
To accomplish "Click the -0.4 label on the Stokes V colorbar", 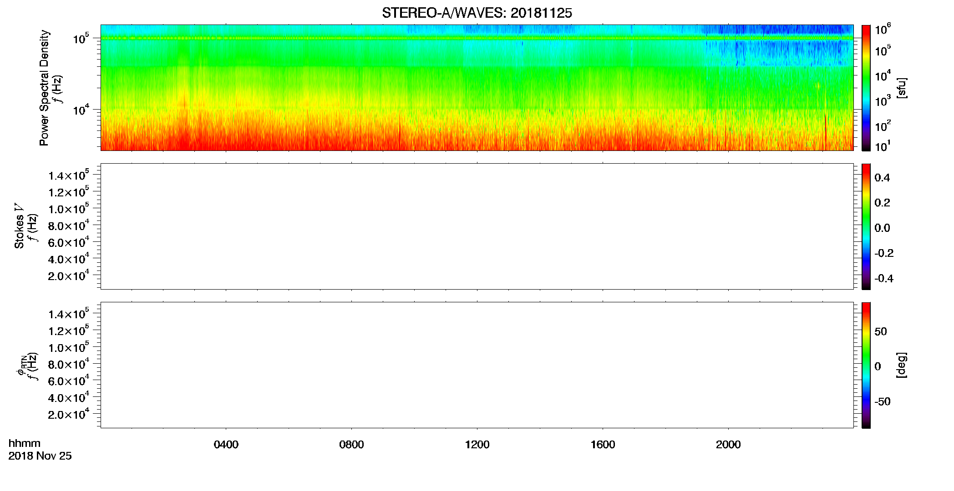I will click(884, 278).
